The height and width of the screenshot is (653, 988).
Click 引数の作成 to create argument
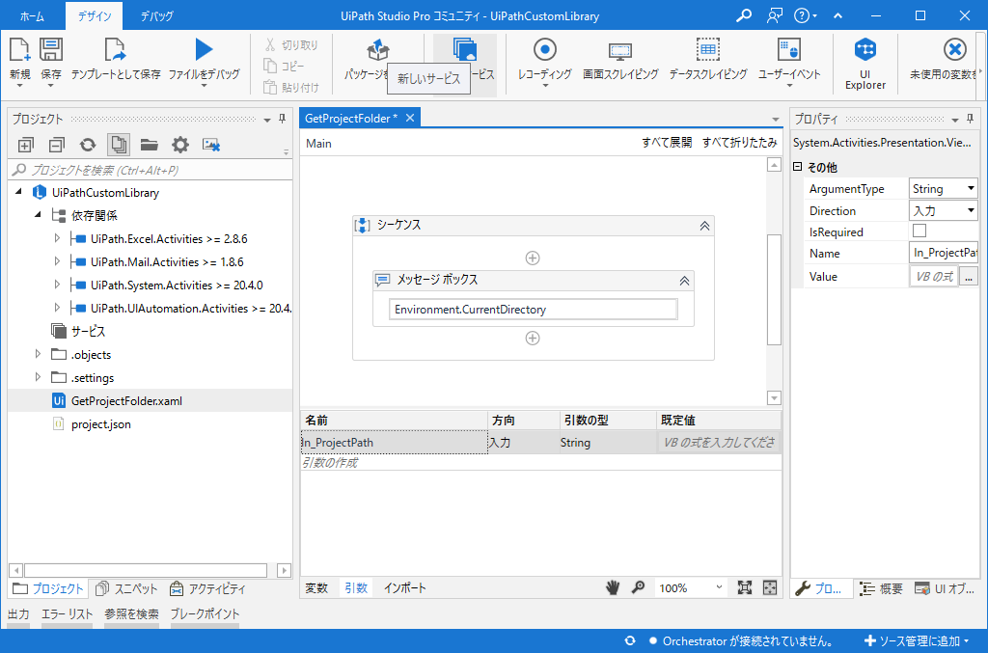[330, 462]
